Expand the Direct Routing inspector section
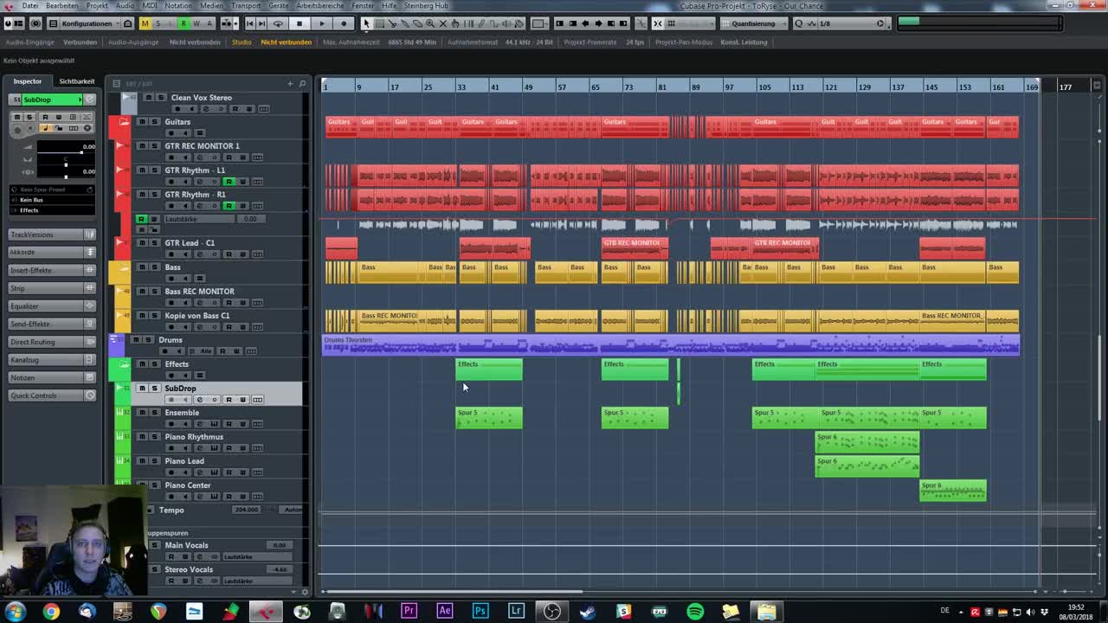This screenshot has height=623, width=1108. point(52,342)
